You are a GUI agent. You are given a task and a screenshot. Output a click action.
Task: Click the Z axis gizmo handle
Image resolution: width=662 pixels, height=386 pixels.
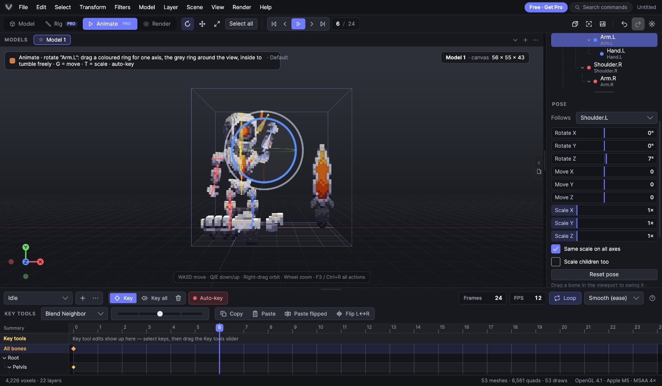tap(26, 262)
